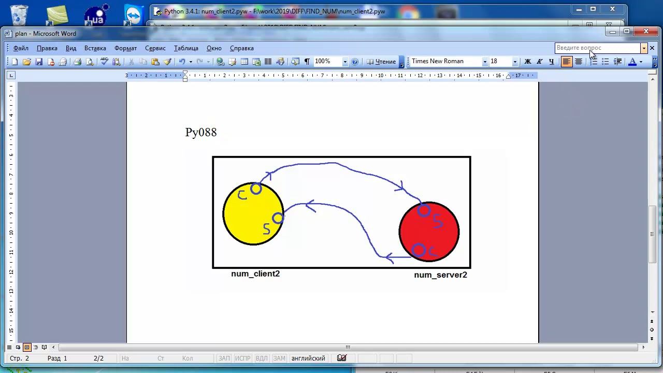Image resolution: width=663 pixels, height=373 pixels.
Task: Undo the last action
Action: pos(182,62)
